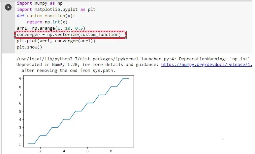Click the 'plt.show()' code line

point(29,47)
